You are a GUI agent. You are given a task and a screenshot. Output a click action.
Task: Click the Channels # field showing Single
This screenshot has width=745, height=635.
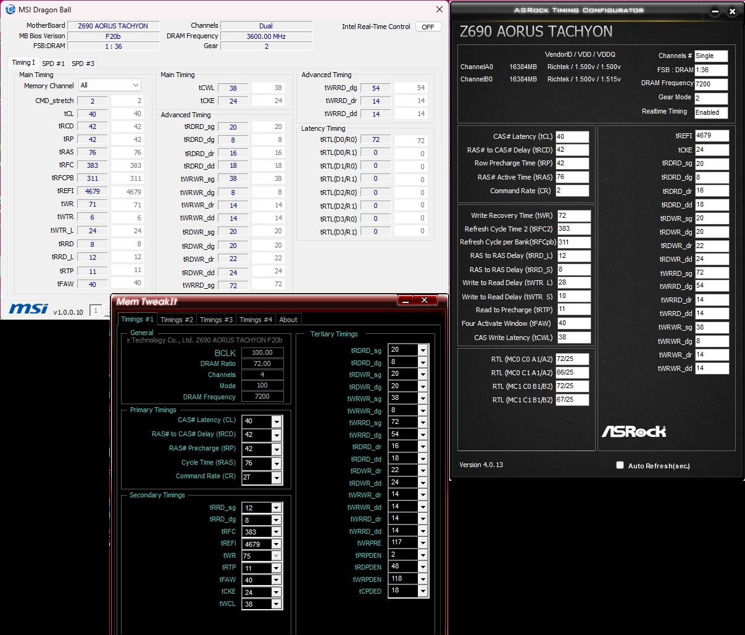(x=711, y=56)
